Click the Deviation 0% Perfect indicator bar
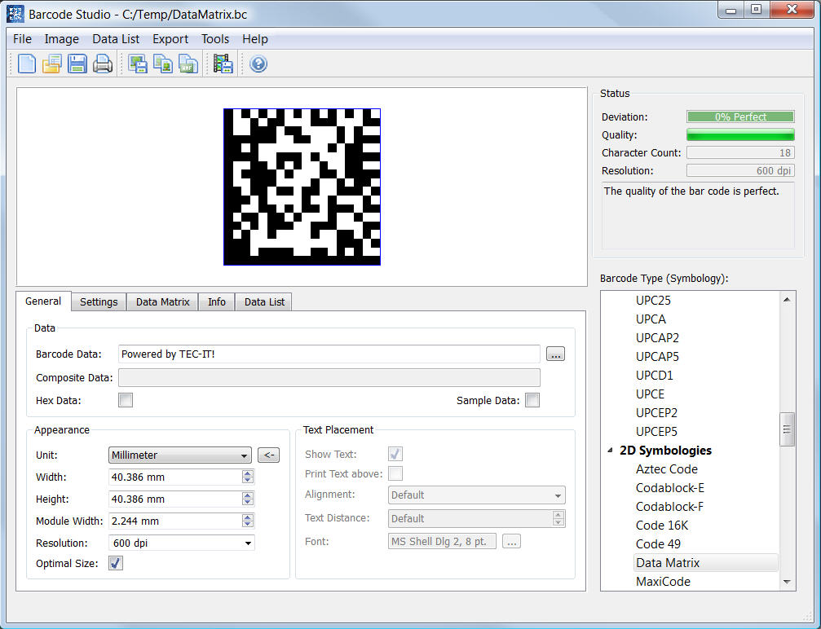The height and width of the screenshot is (629, 821). pyautogui.click(x=740, y=117)
